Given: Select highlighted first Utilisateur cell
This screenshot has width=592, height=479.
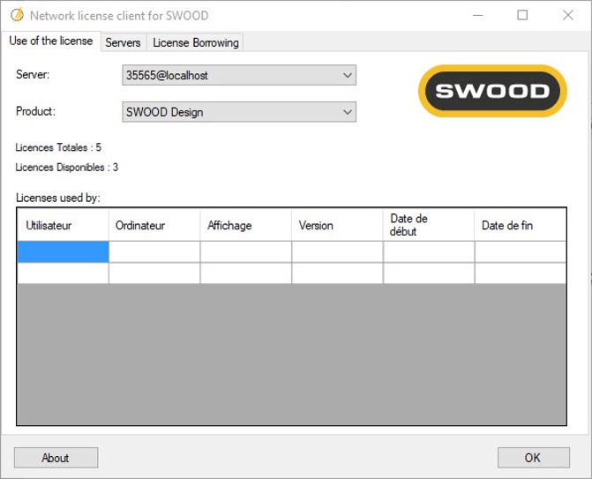Looking at the screenshot, I should point(63,252).
